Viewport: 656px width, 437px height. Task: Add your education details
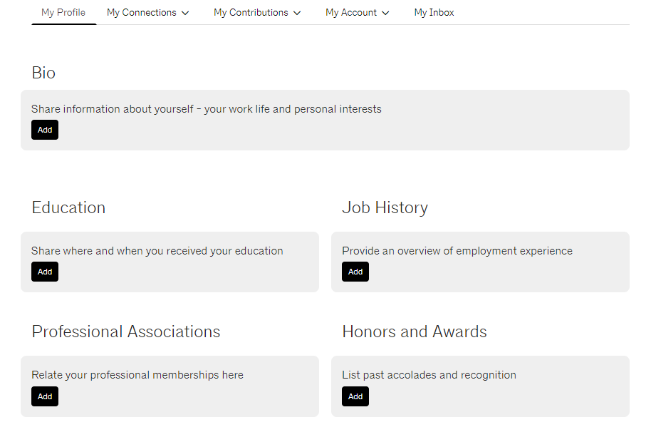[45, 272]
